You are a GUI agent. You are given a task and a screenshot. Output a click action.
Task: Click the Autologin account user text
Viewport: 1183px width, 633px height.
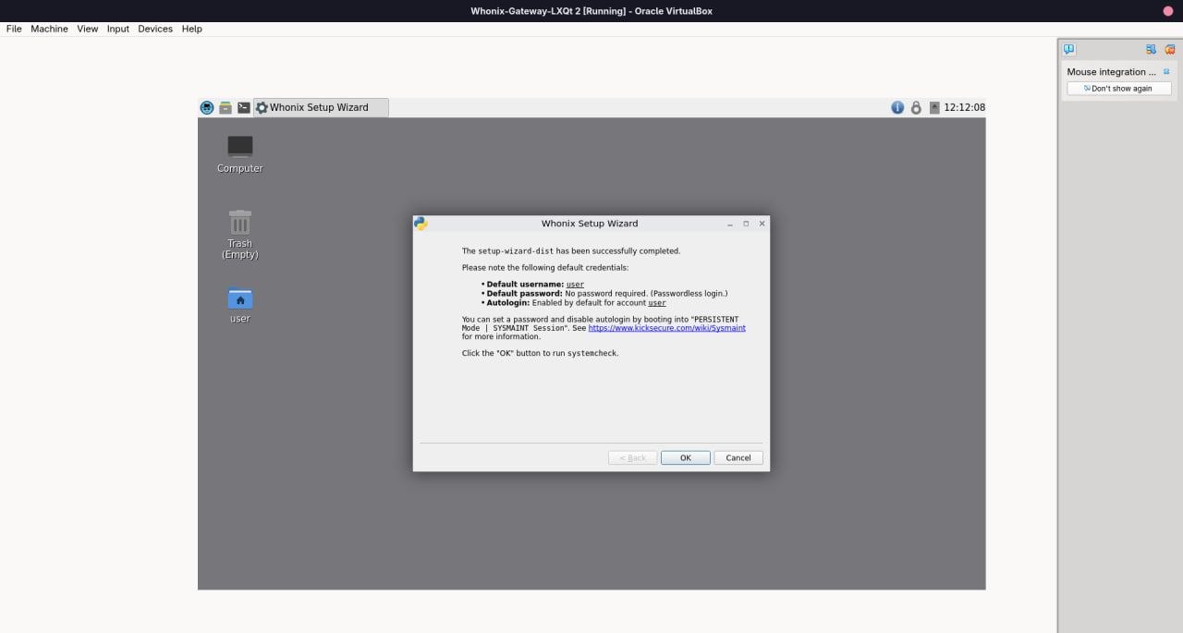[657, 303]
